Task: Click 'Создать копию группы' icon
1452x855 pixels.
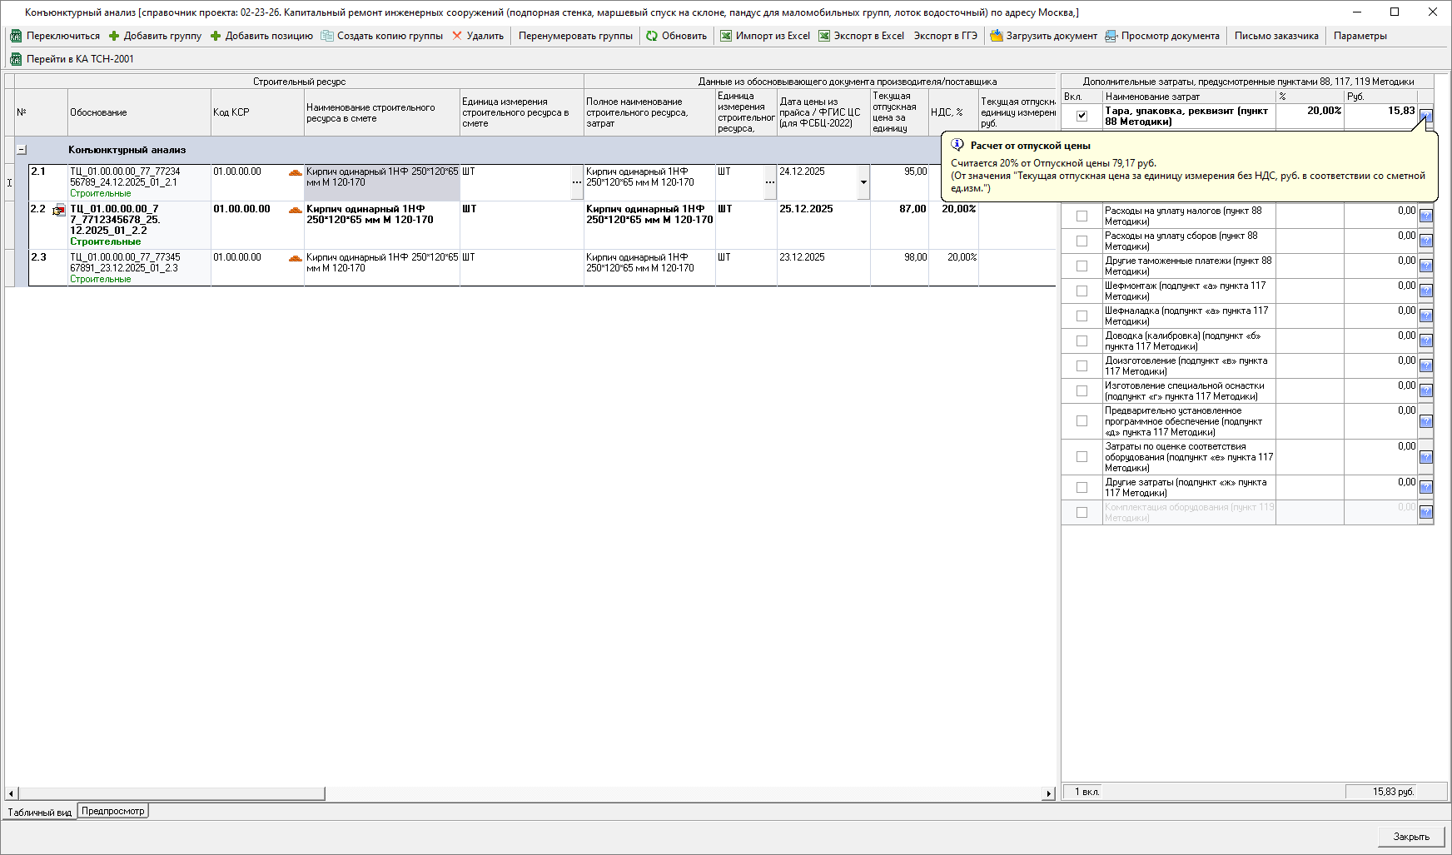Action: pyautogui.click(x=327, y=36)
